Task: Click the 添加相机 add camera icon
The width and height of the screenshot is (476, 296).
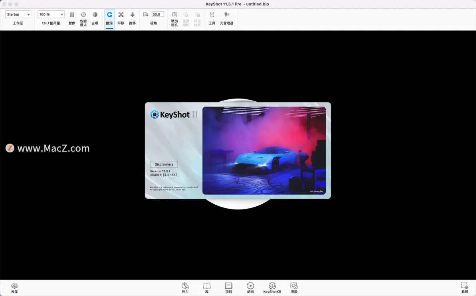Action: click(175, 15)
